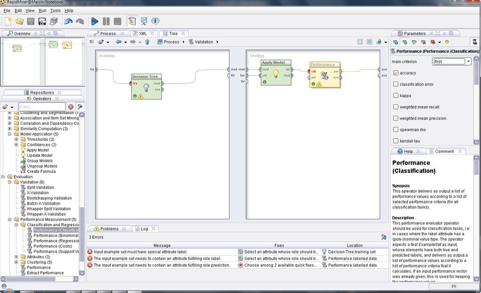The image size is (481, 293).
Task: Run the process with Play button
Action: click(95, 21)
